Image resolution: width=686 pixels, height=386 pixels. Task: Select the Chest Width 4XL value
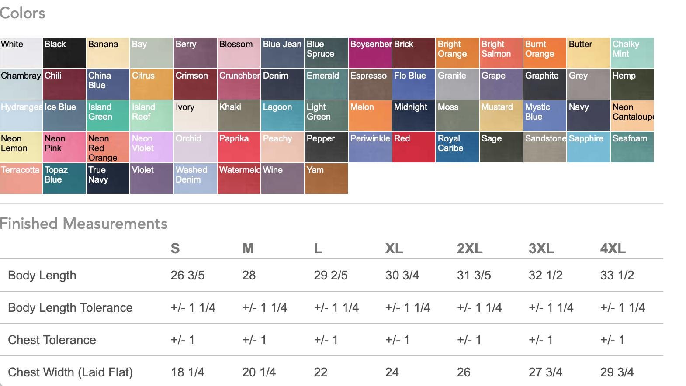pos(617,372)
